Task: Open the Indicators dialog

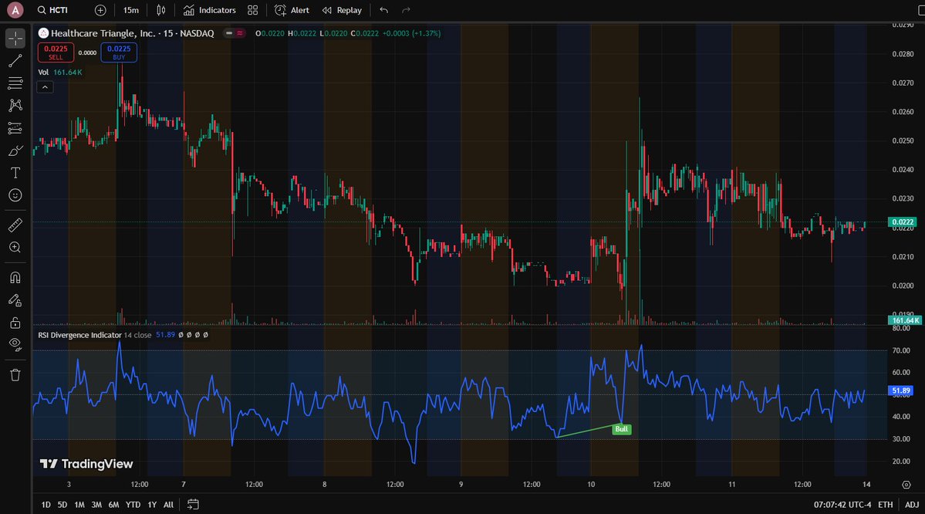Action: [x=209, y=10]
